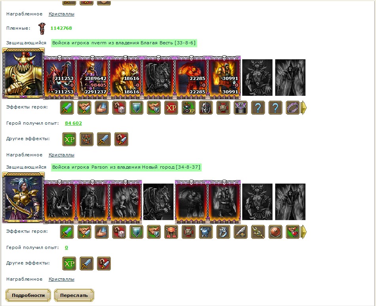Select the heart in hand effect icon
Screen dimensions: 376x306
[x=293, y=232]
